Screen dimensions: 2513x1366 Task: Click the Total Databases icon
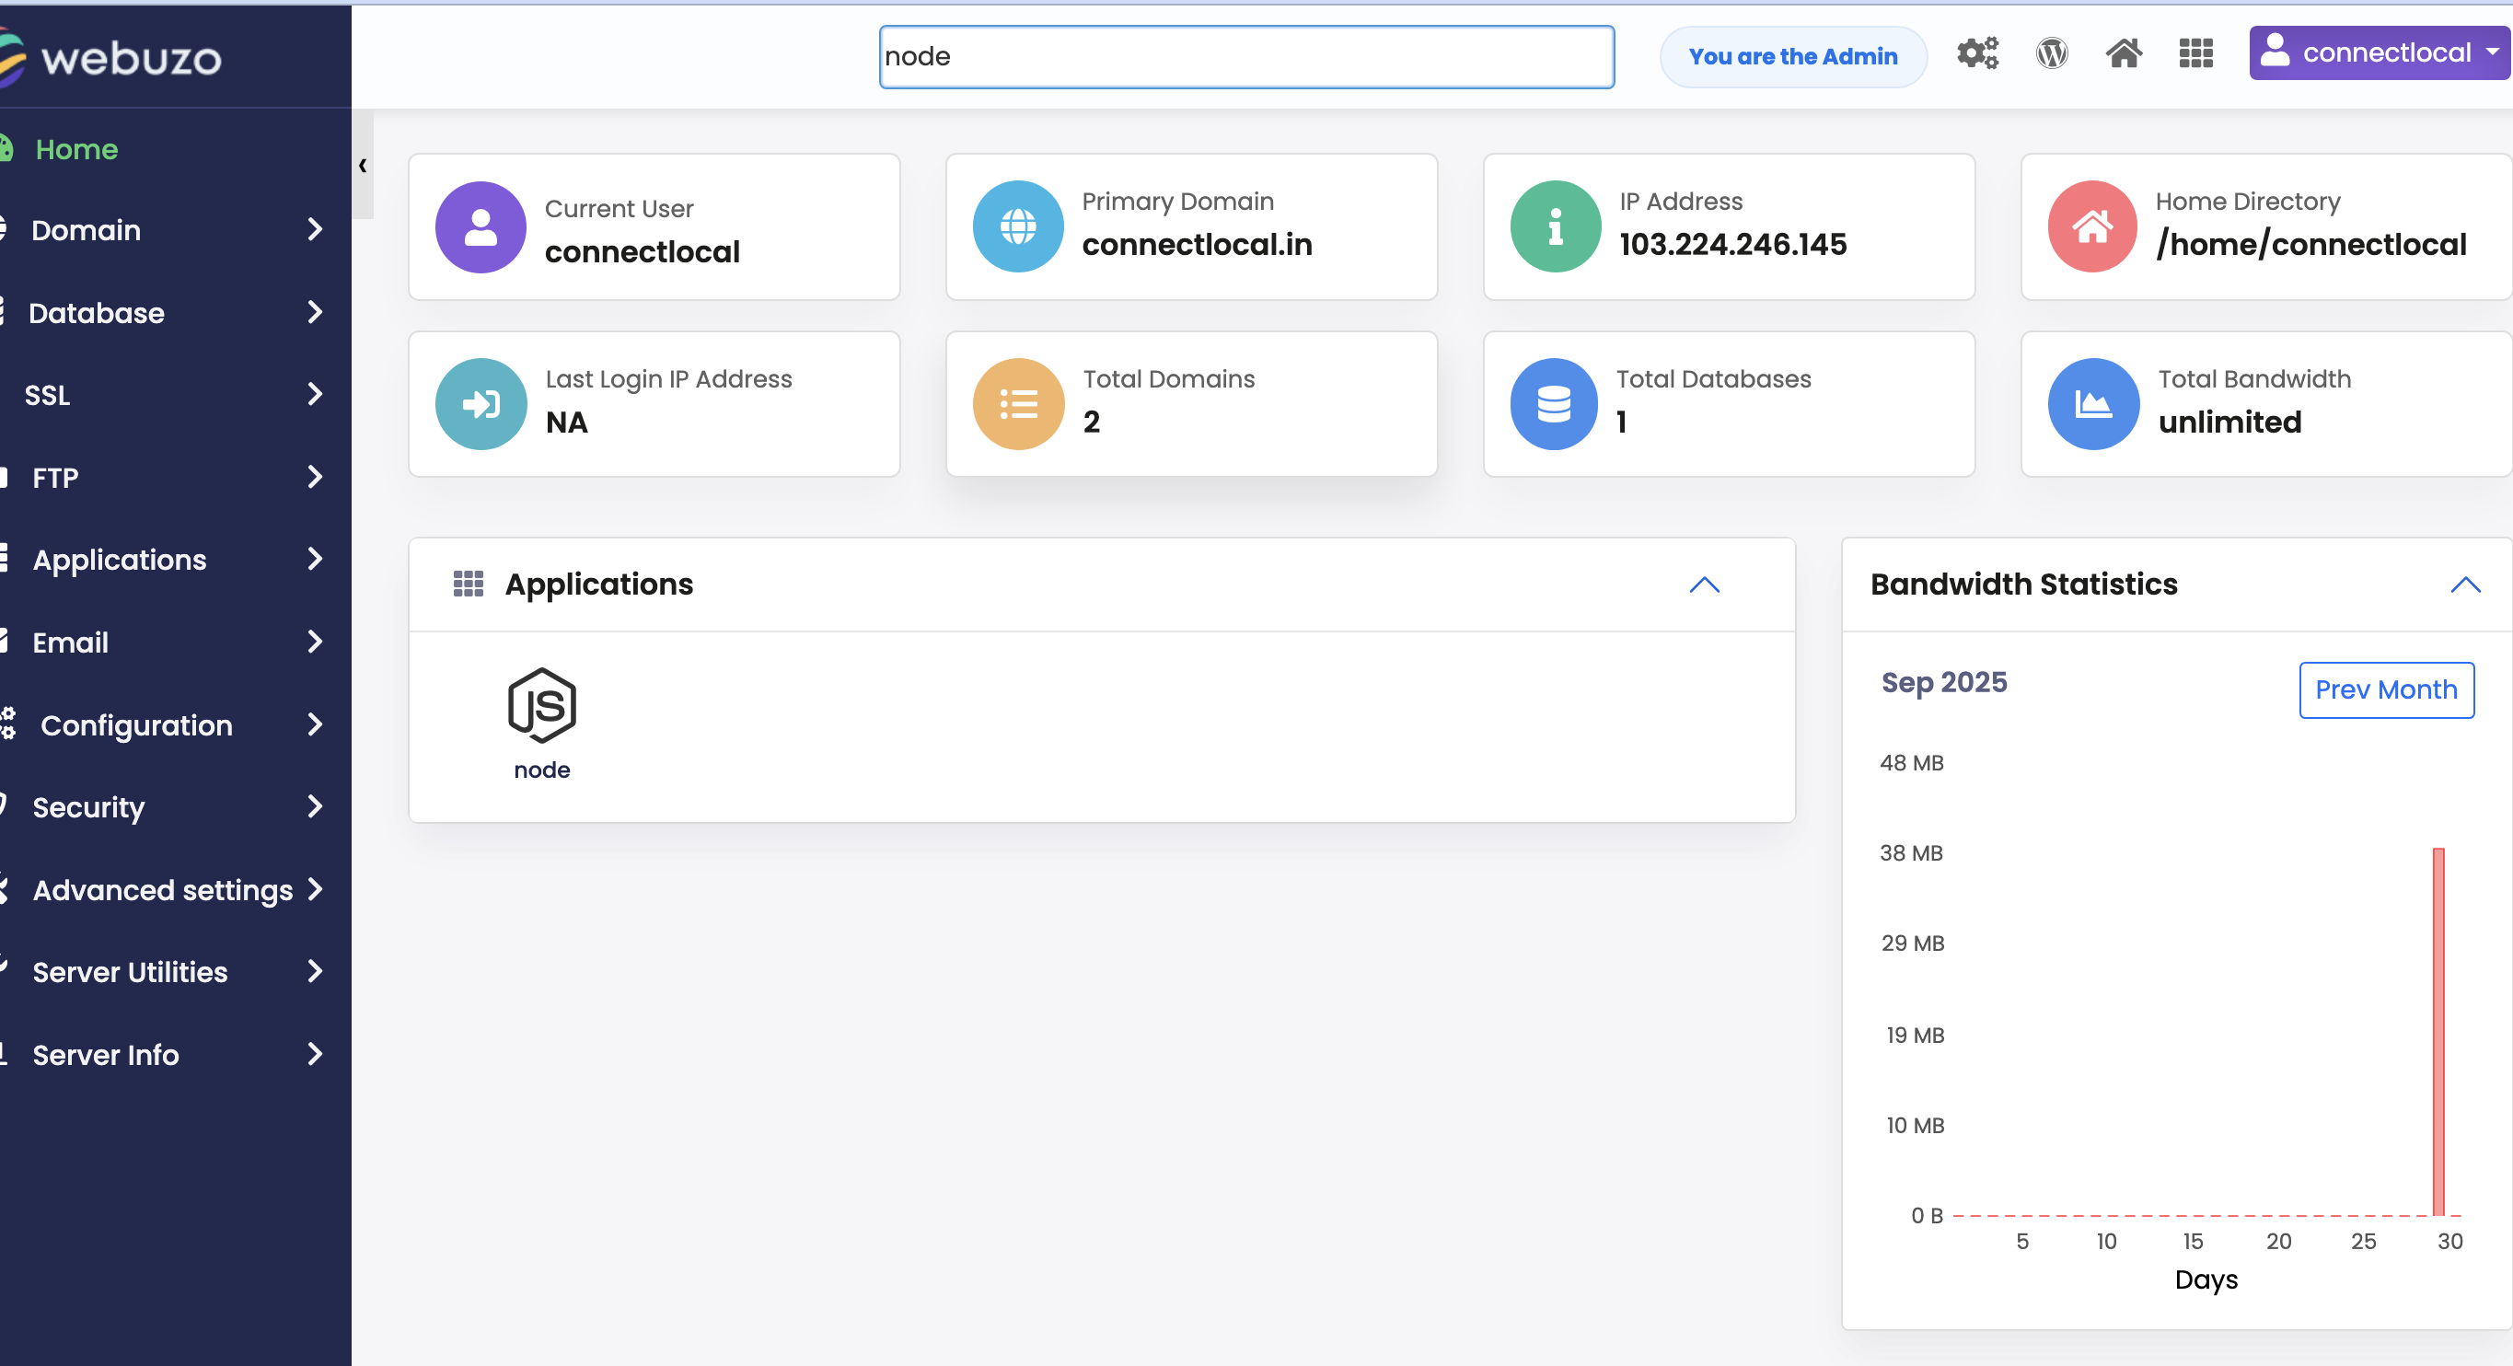(x=1553, y=404)
